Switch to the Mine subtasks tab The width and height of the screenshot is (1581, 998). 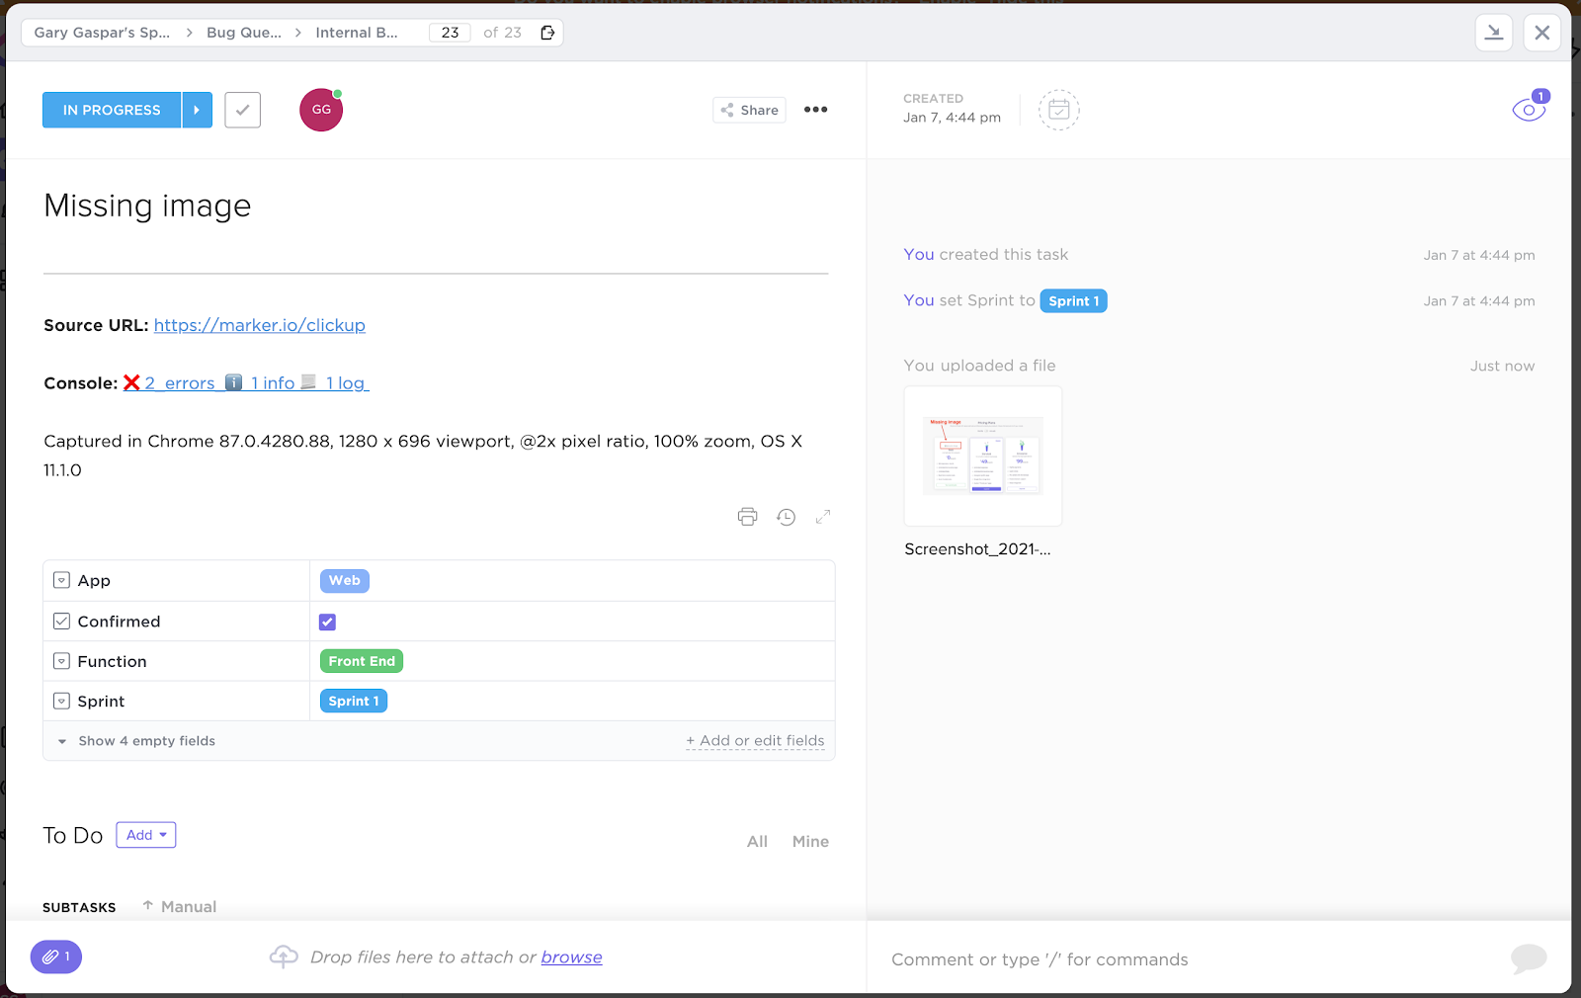(x=810, y=841)
